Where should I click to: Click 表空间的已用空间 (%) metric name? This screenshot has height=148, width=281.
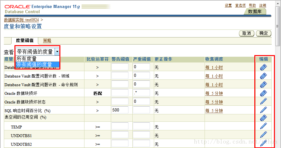pyautogui.click(x=25, y=117)
